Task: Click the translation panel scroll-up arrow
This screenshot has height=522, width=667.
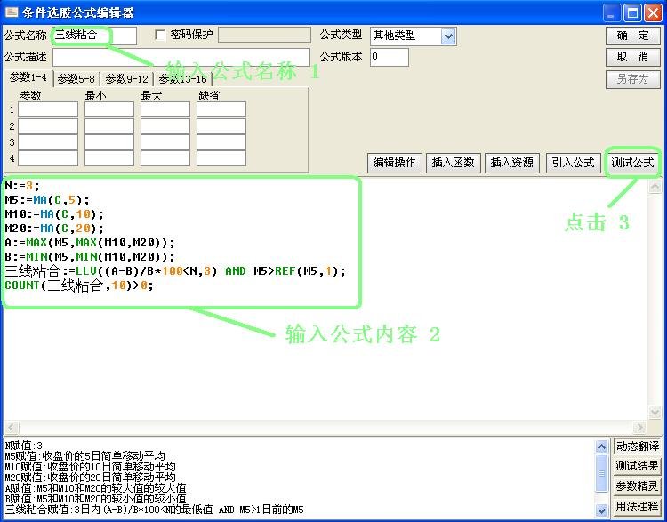Action: [x=601, y=446]
